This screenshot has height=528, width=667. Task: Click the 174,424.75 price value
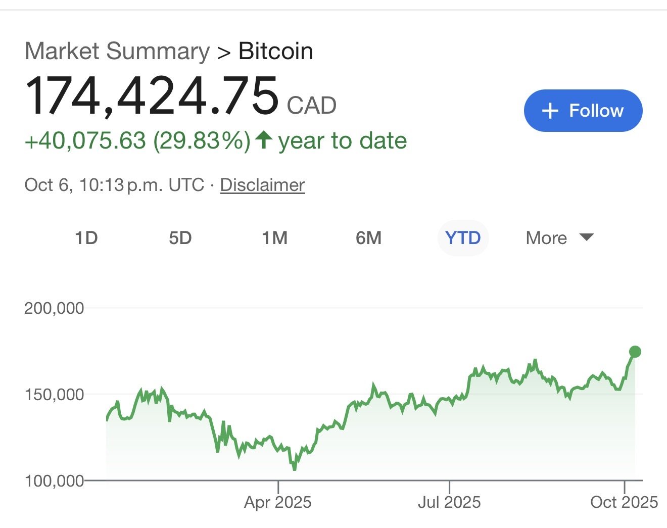coord(152,95)
